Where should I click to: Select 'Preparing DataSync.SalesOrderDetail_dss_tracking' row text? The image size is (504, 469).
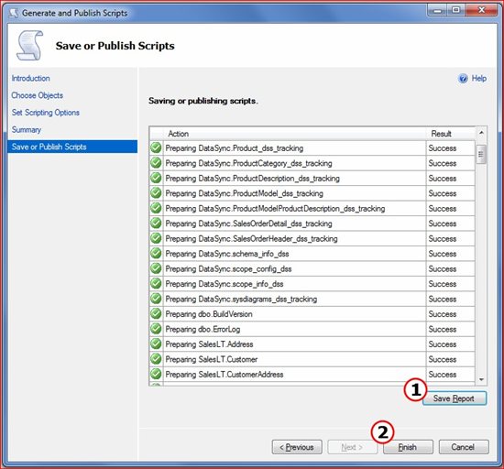[x=248, y=224]
